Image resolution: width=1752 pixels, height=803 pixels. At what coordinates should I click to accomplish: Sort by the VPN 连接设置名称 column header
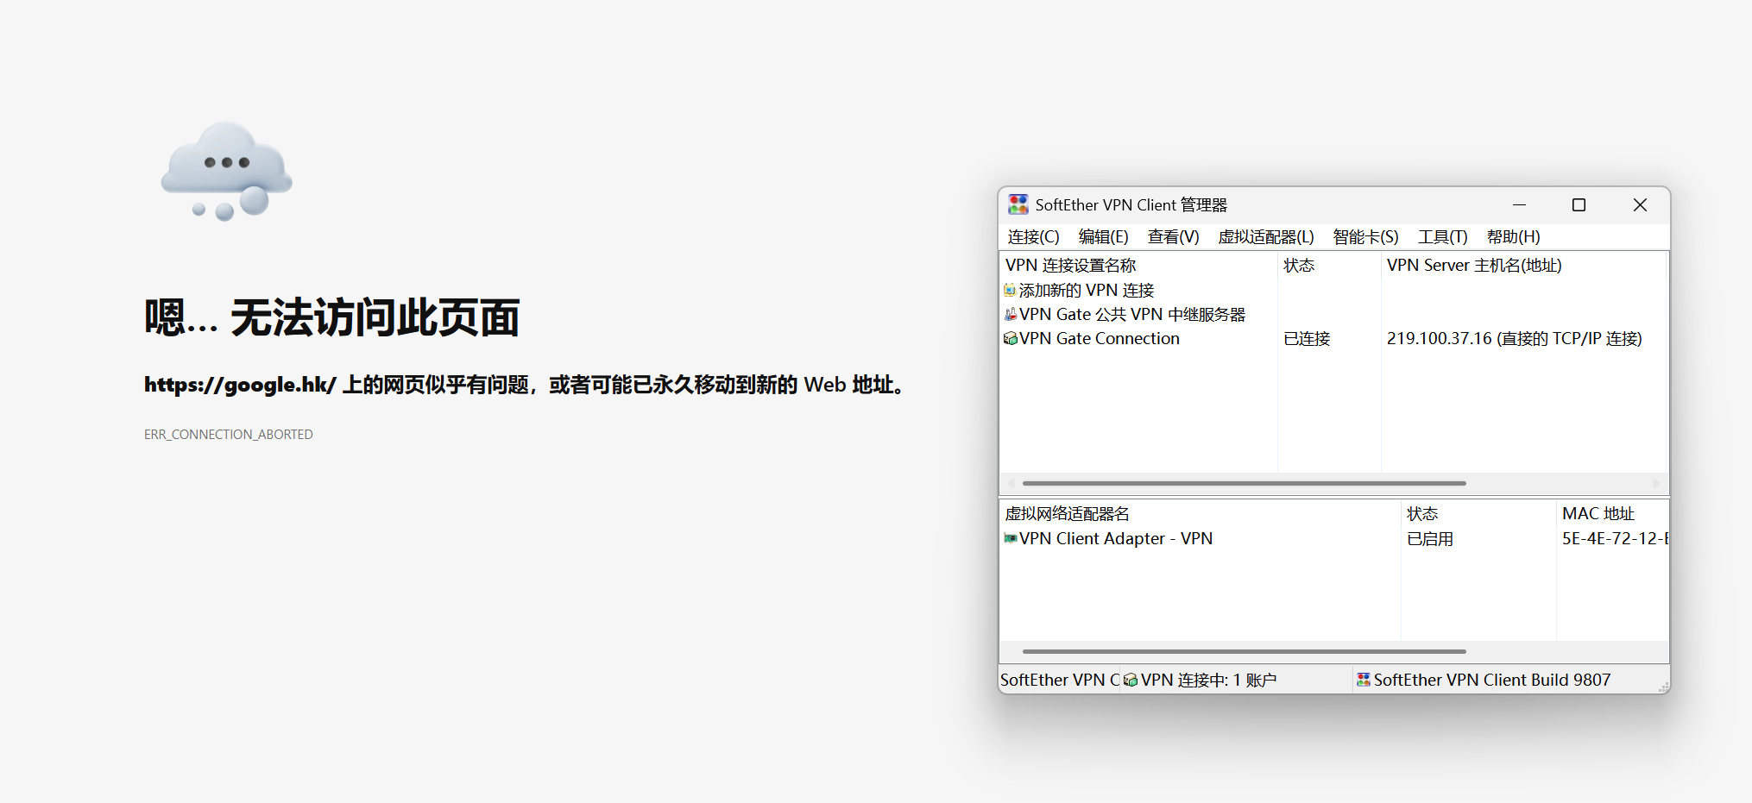(x=1070, y=266)
